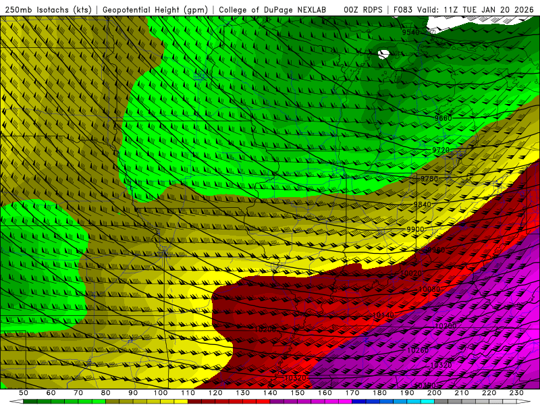Pick the bright red swatch before 140
This screenshot has width=540, height=405.
[x=263, y=402]
